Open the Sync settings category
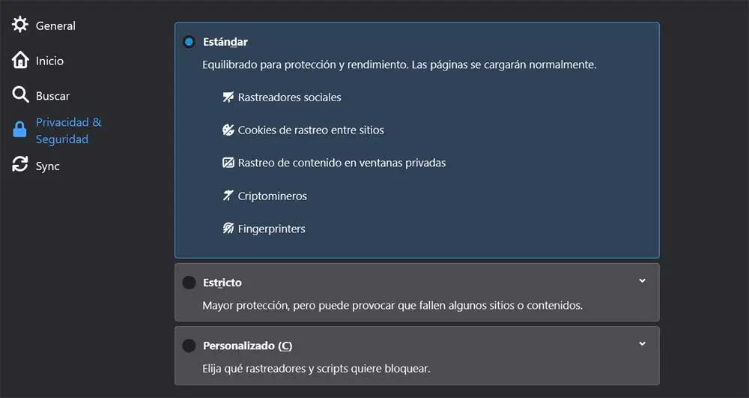 (47, 166)
